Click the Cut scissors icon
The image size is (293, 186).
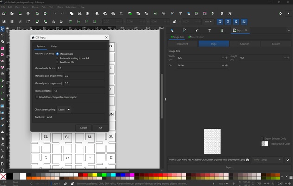point(80,13)
